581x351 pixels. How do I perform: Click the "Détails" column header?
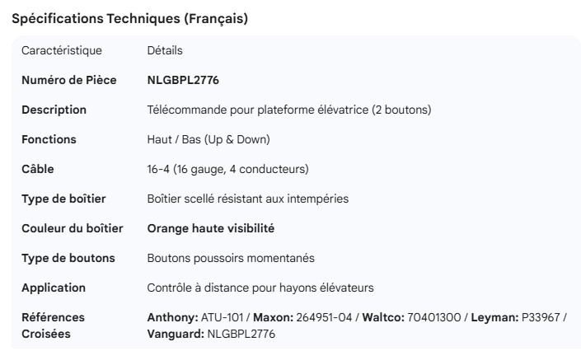[165, 51]
